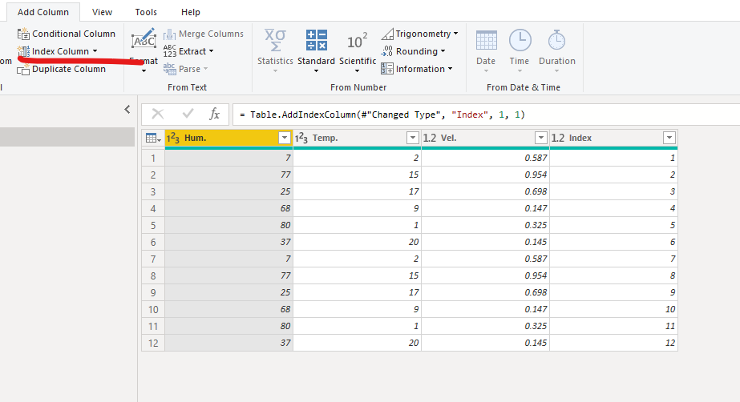Open the Trigonometry menu
This screenshot has width=740, height=402.
tap(419, 34)
